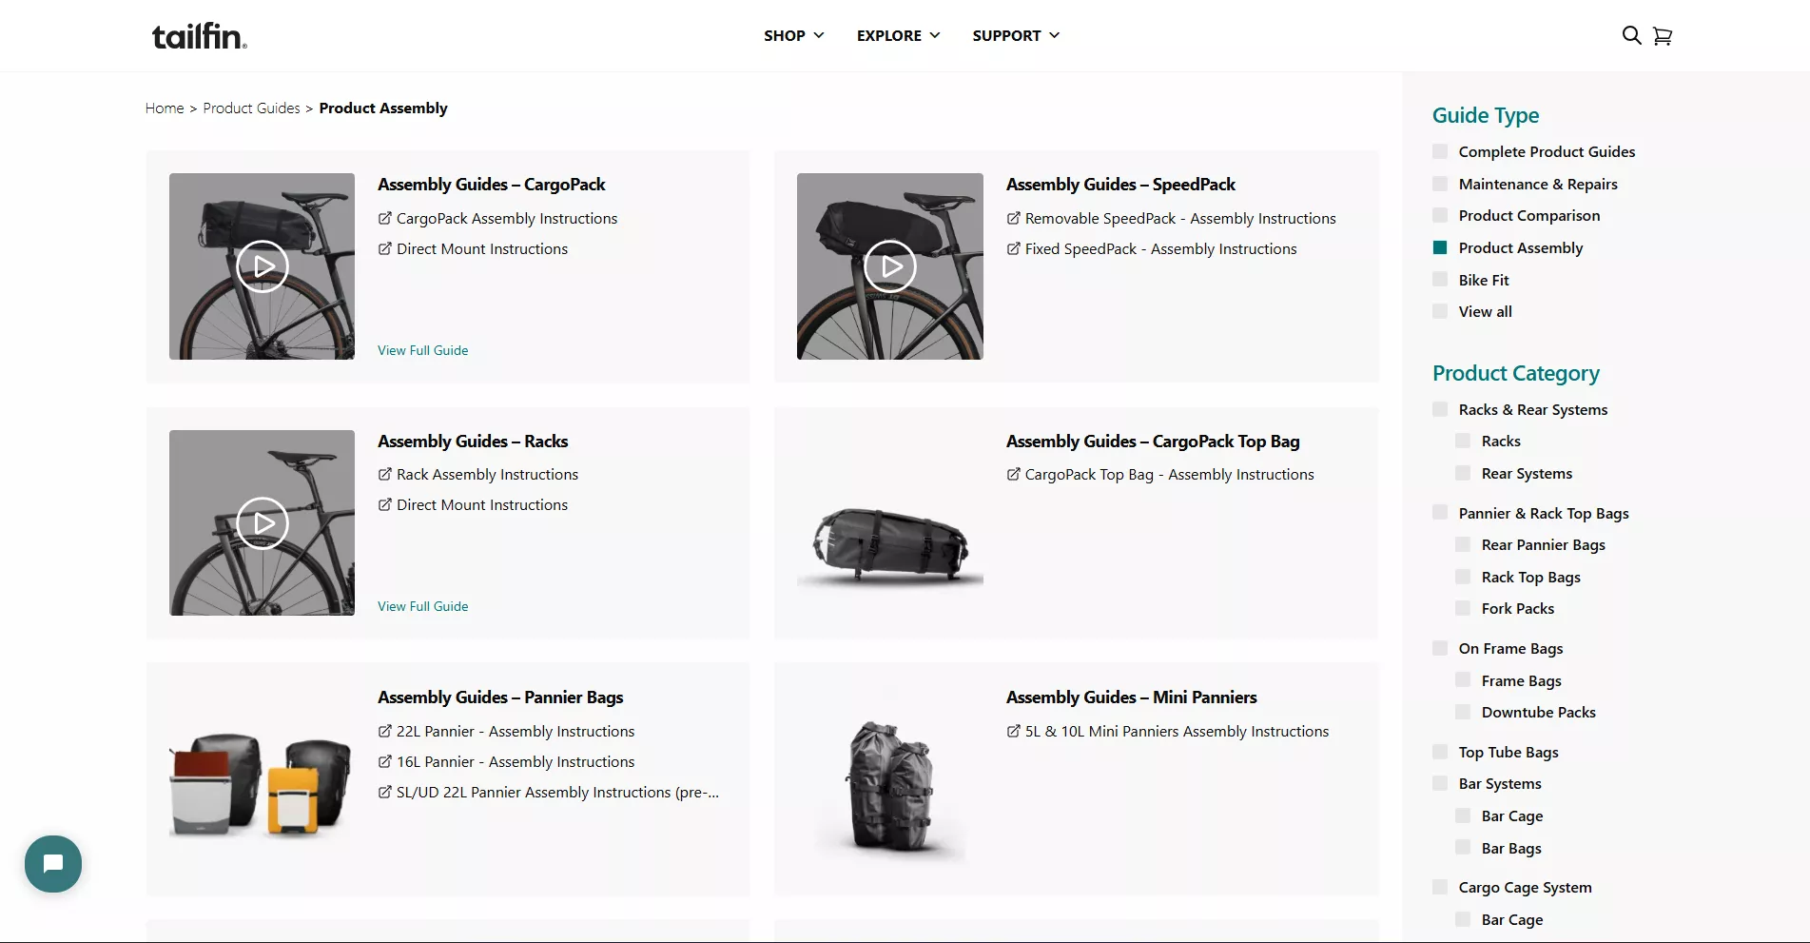Open View Full Guide for Racks
The width and height of the screenshot is (1810, 943).
pyautogui.click(x=422, y=606)
